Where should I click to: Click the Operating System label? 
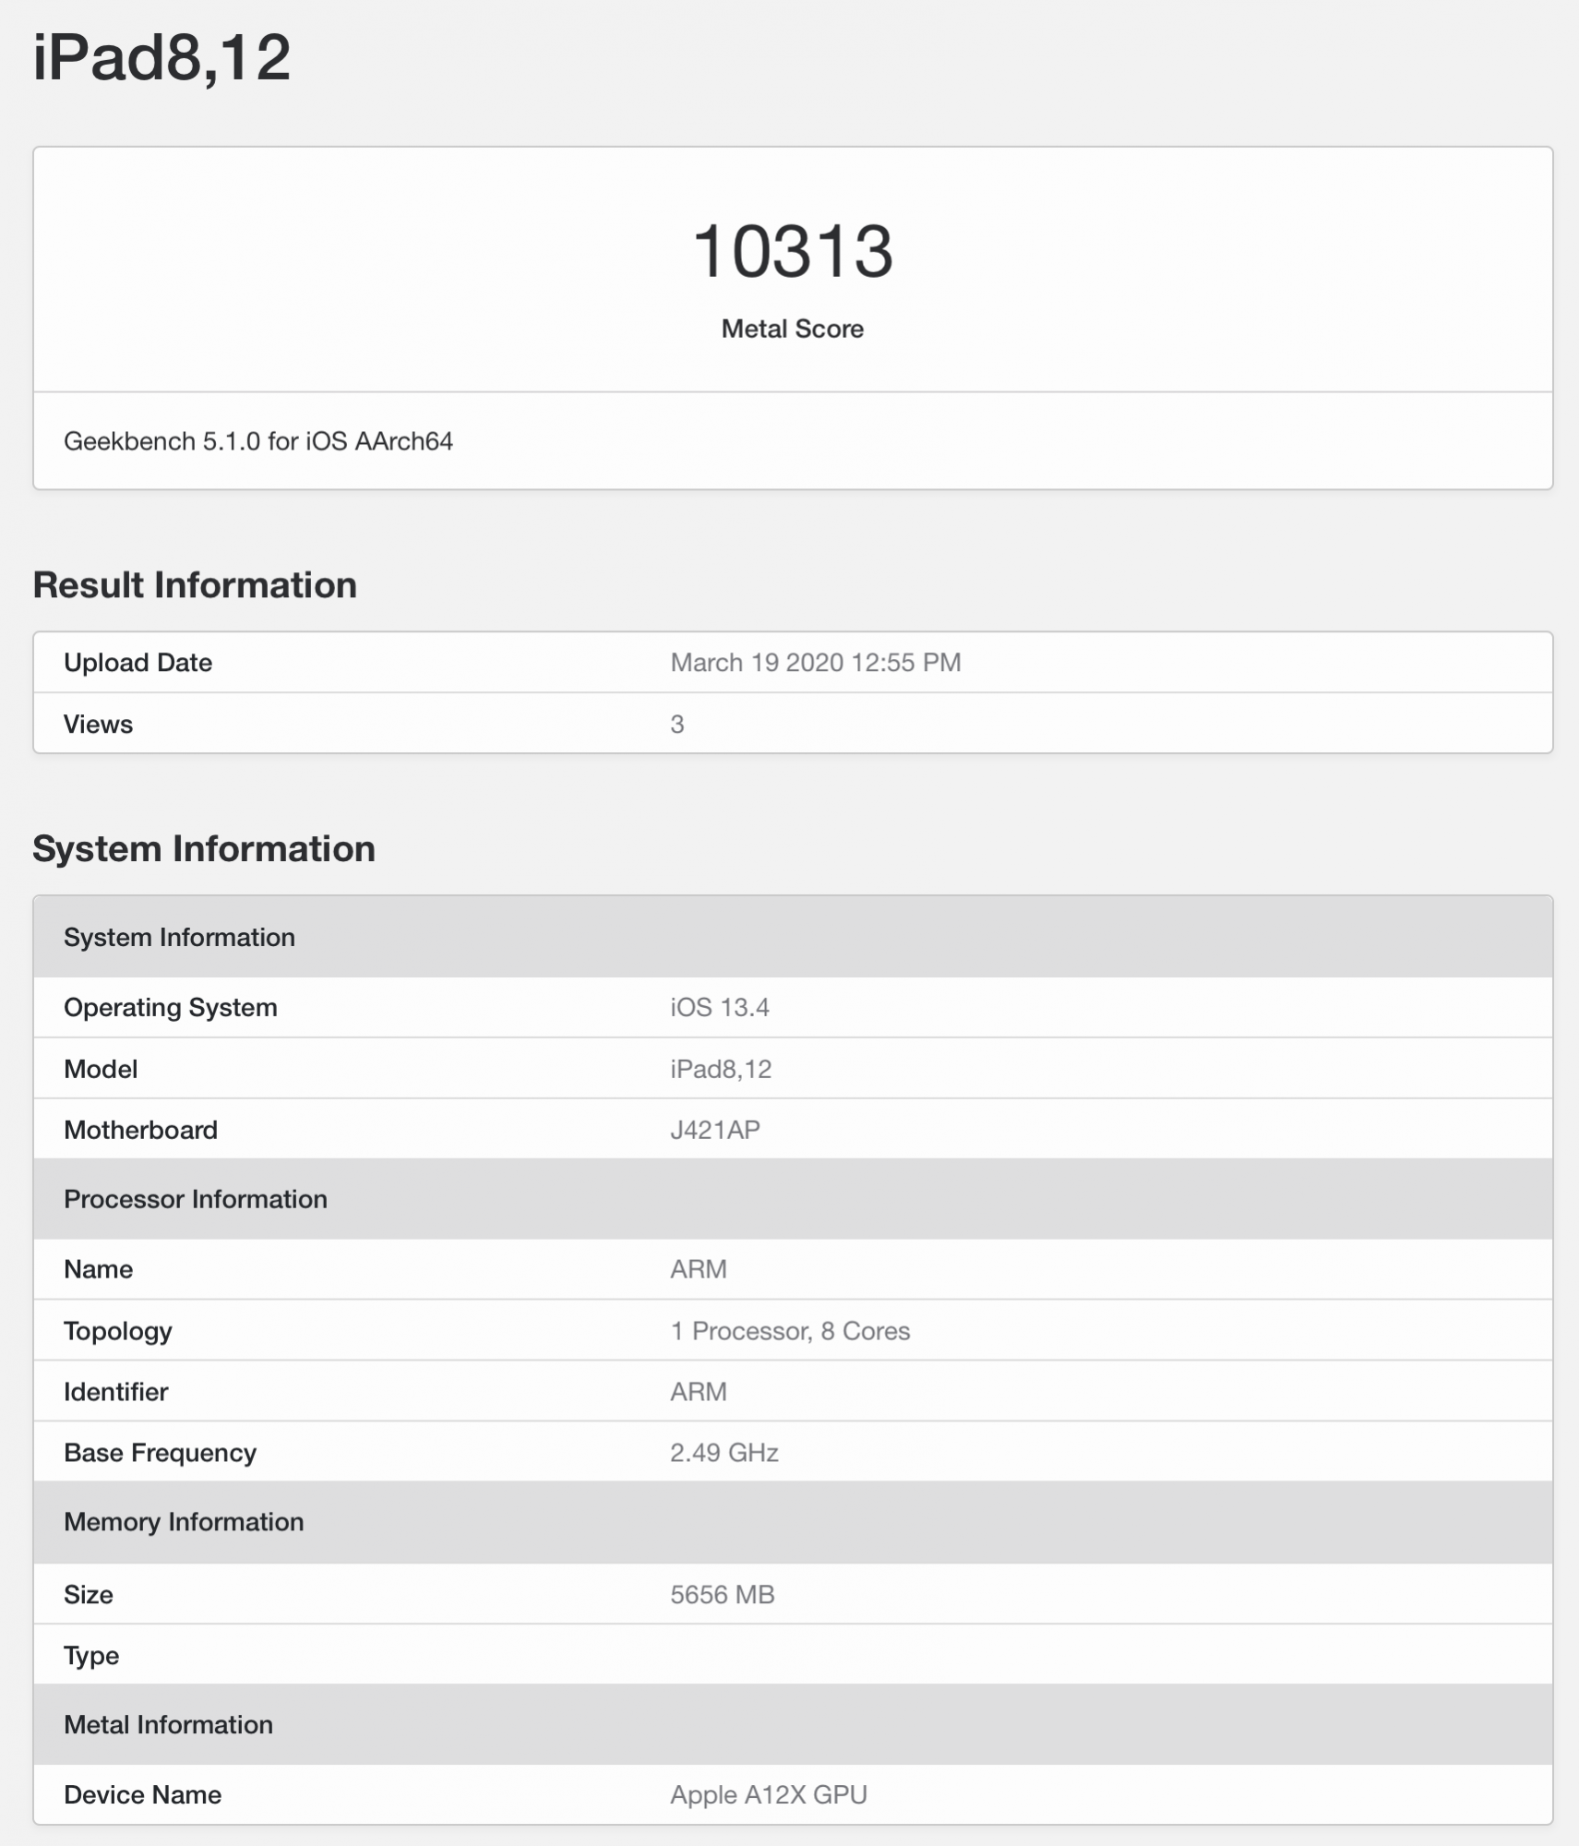(x=171, y=1007)
